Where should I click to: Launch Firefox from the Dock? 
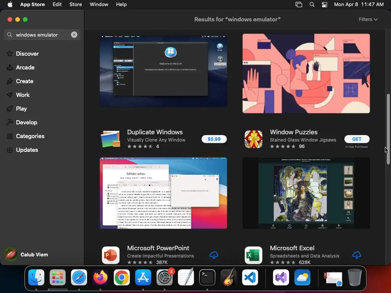[x=100, y=277]
